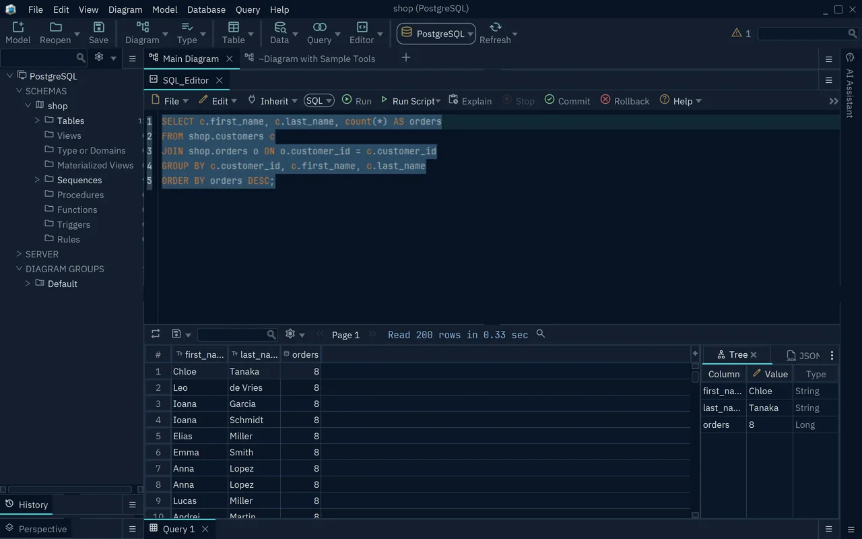This screenshot has width=862, height=539.
Task: Open the Database menu
Action: (206, 9)
